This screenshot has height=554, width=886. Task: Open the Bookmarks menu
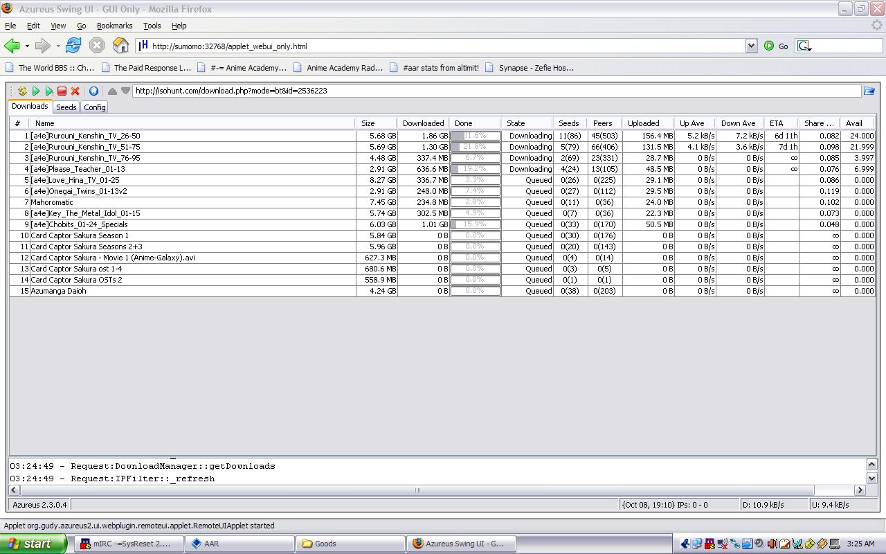pyautogui.click(x=114, y=26)
